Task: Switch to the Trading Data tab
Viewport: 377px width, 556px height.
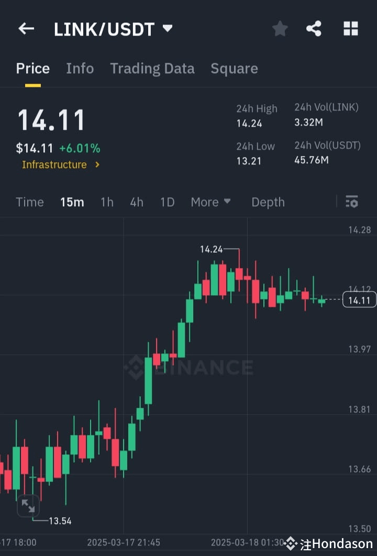Action: (152, 68)
